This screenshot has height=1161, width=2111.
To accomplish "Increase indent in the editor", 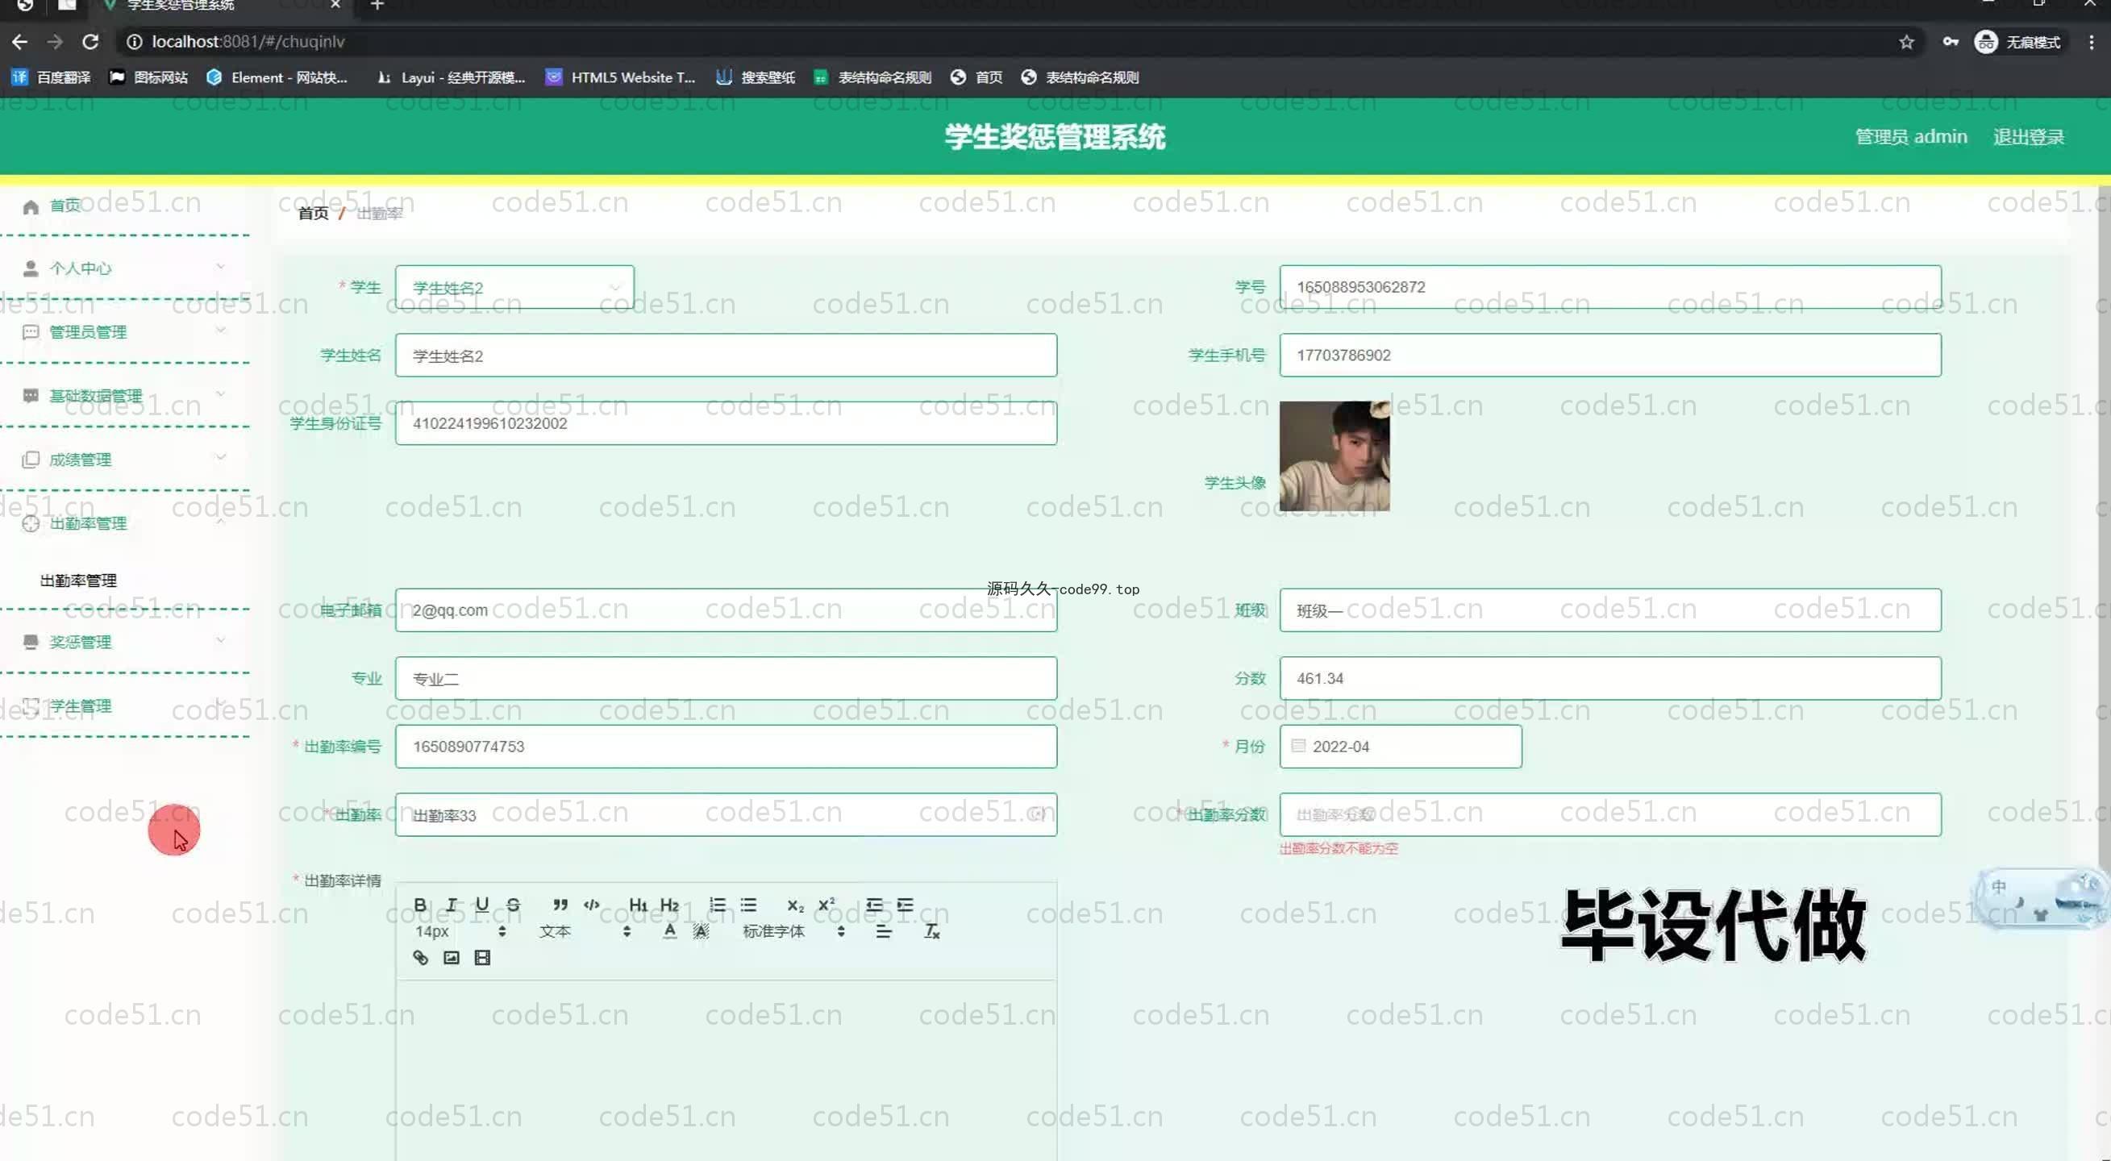I will pos(905,905).
